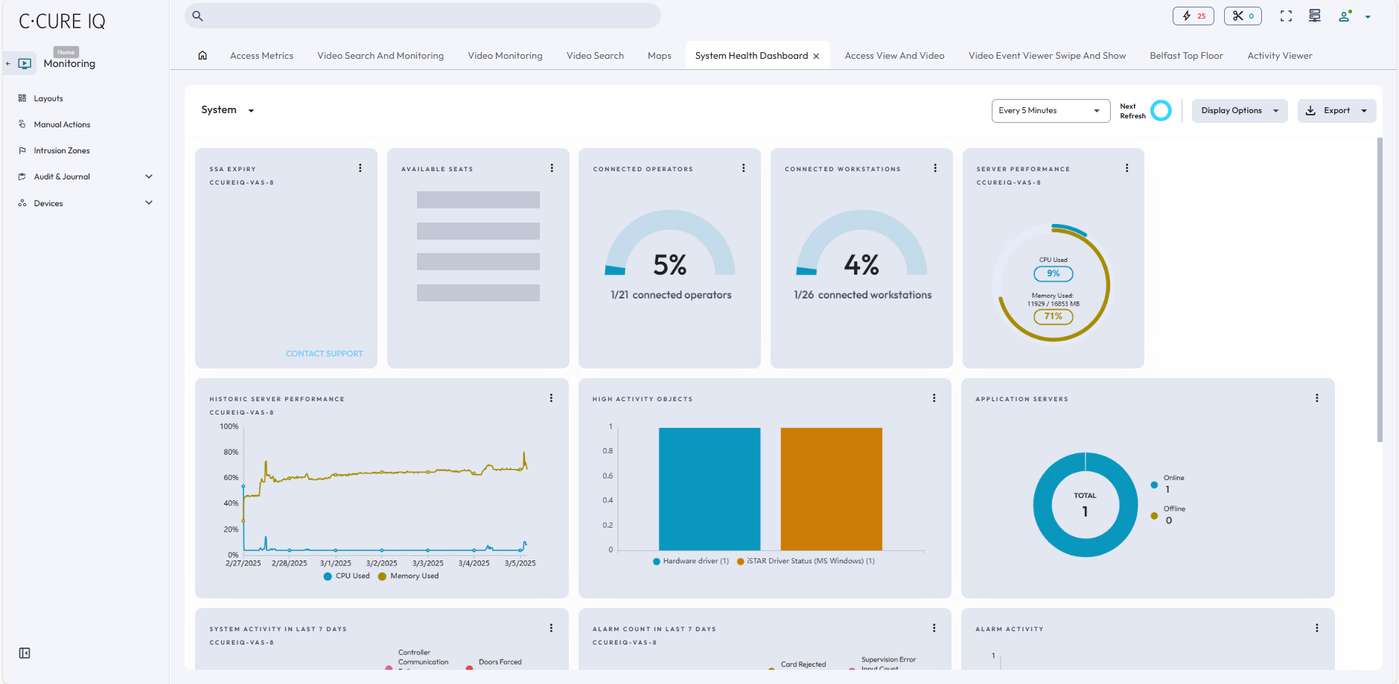Click the scissors event counter showing 0
Screen dimensions: 1399x684
coord(1243,15)
